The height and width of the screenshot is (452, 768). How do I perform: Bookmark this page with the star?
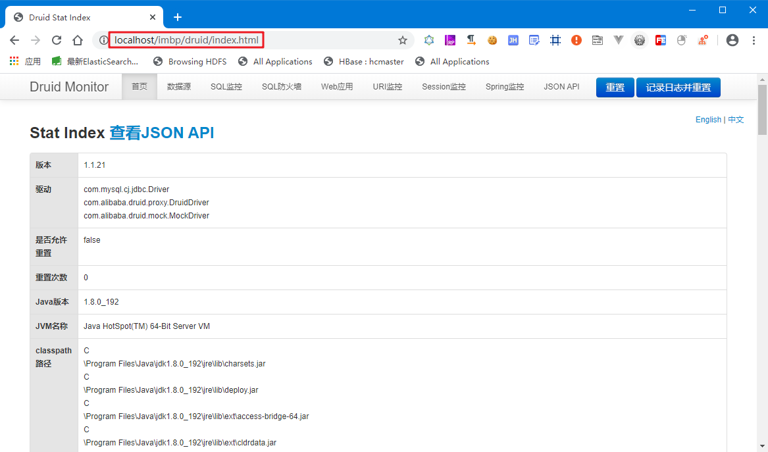(403, 40)
